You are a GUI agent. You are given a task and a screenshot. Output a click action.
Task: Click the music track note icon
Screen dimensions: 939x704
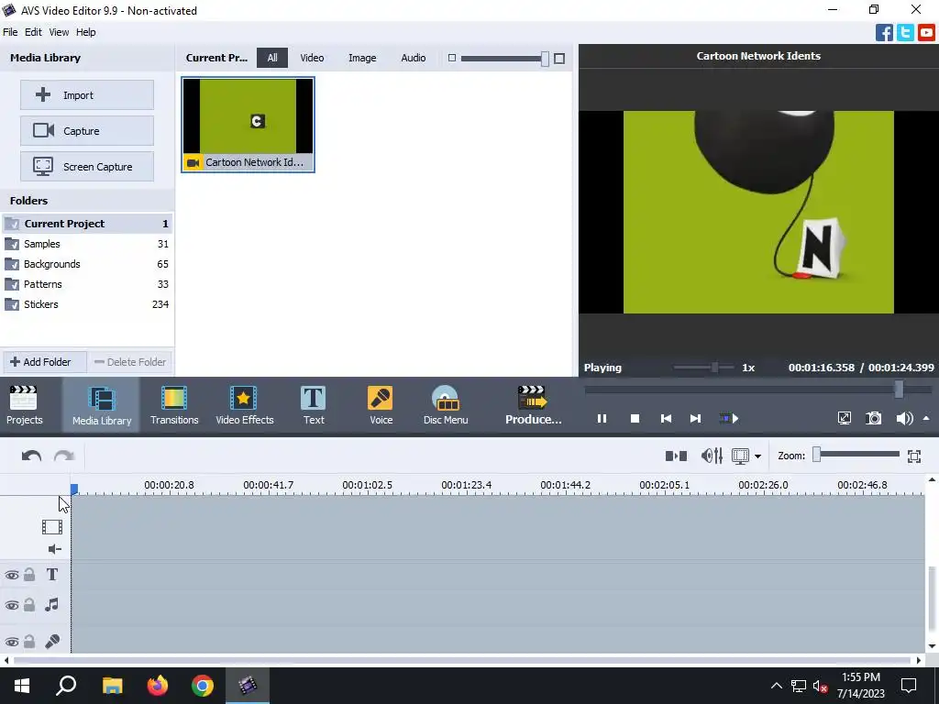coord(52,605)
